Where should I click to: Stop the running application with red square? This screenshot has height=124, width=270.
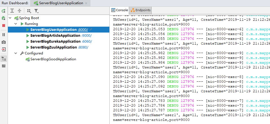(x=4, y=26)
